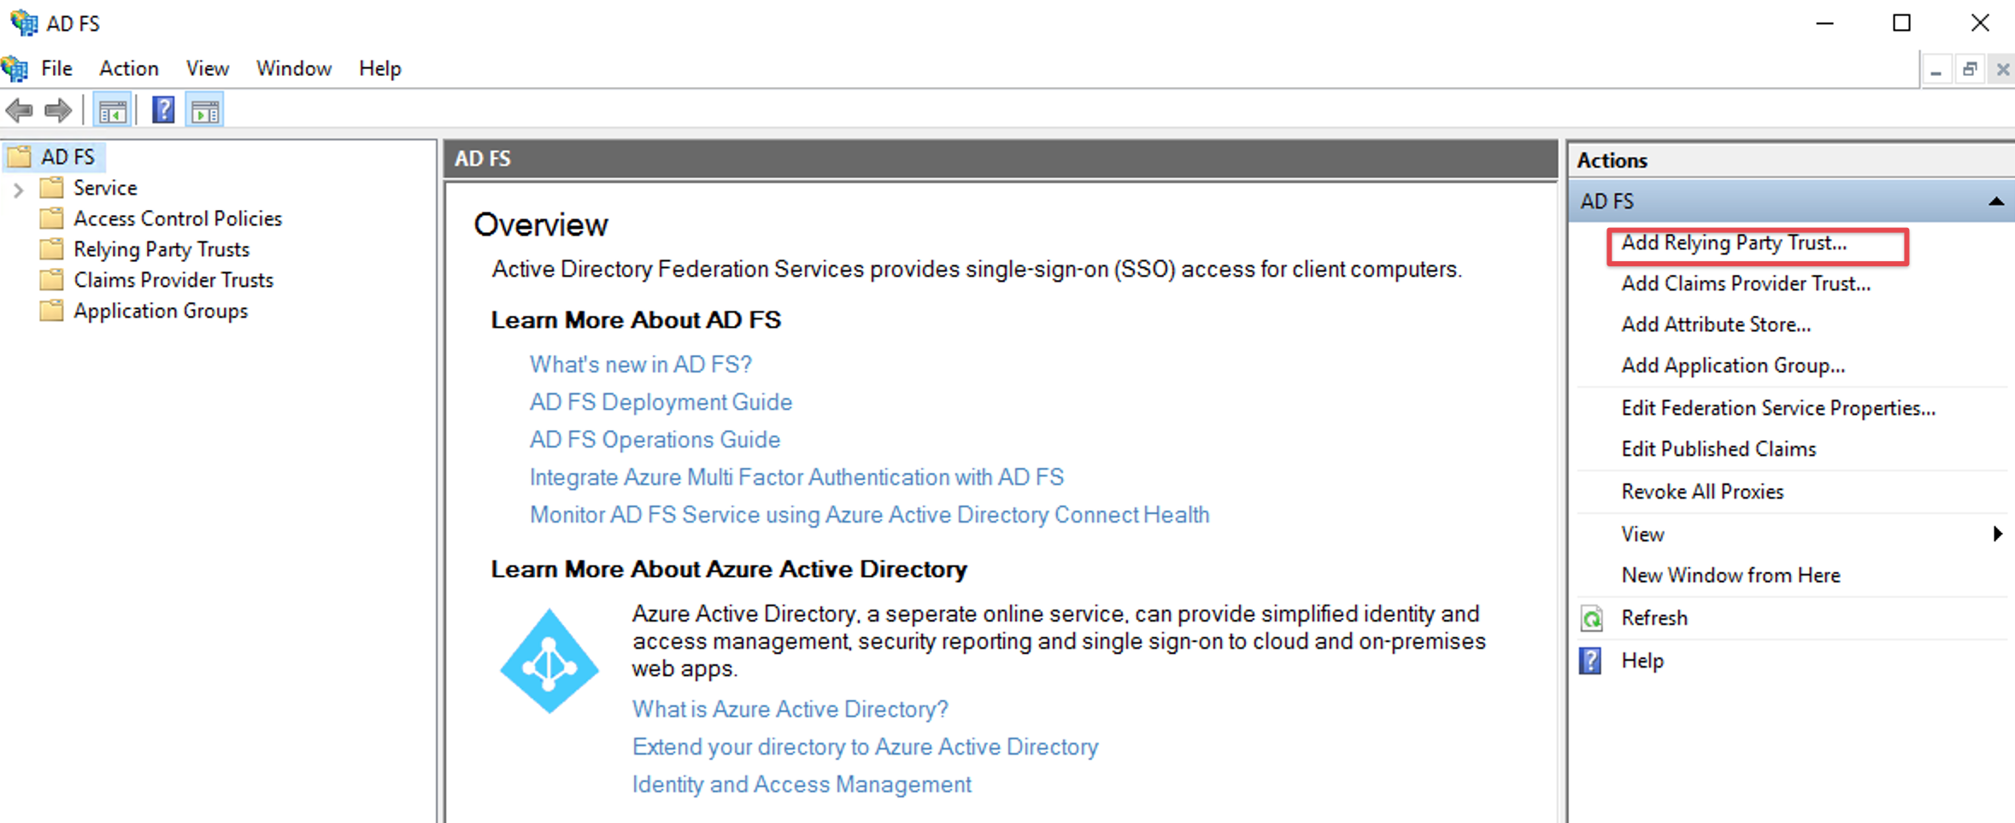Click the root AD FS folder icon
Viewport: 2015px width, 823px height.
pos(20,156)
